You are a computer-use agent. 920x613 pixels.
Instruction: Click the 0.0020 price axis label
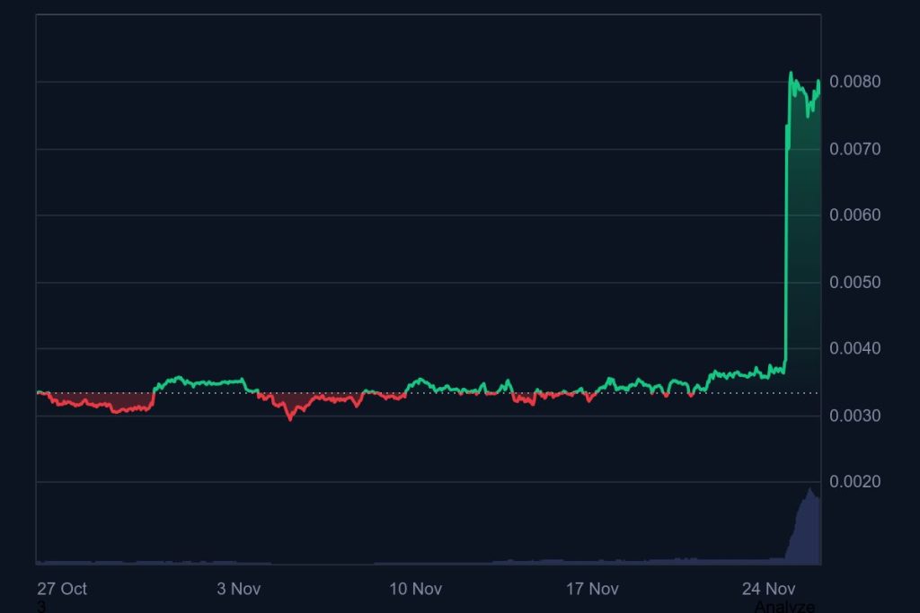[x=855, y=481]
